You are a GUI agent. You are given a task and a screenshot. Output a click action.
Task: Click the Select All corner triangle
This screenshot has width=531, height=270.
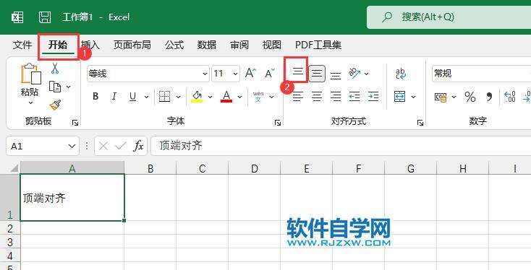click(x=14, y=168)
